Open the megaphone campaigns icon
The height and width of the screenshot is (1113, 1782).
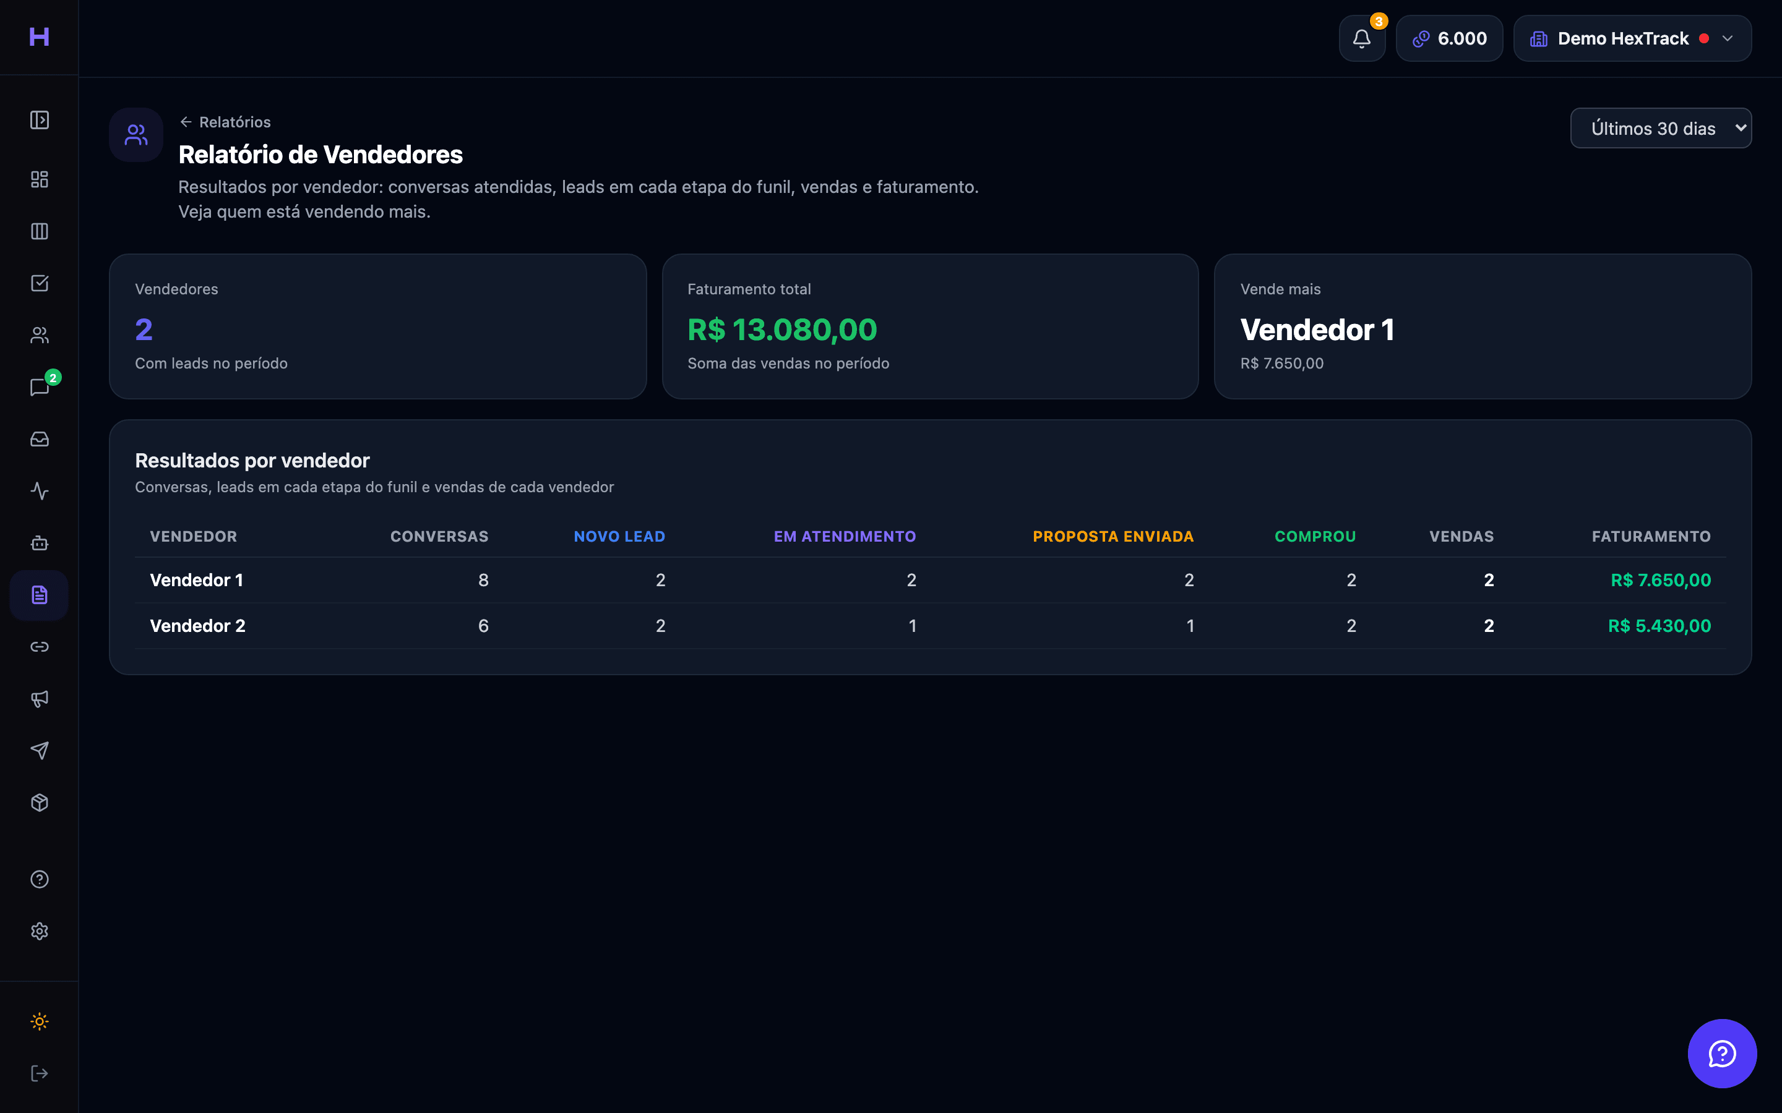39,699
